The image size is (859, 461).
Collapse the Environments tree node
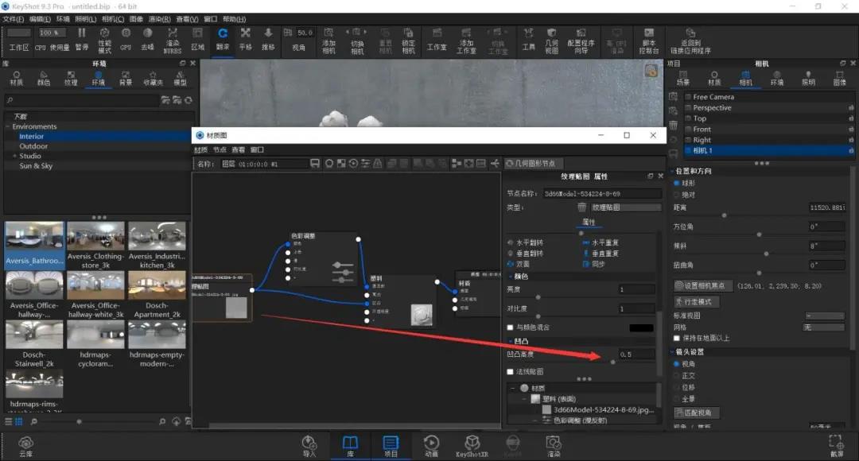tap(8, 126)
